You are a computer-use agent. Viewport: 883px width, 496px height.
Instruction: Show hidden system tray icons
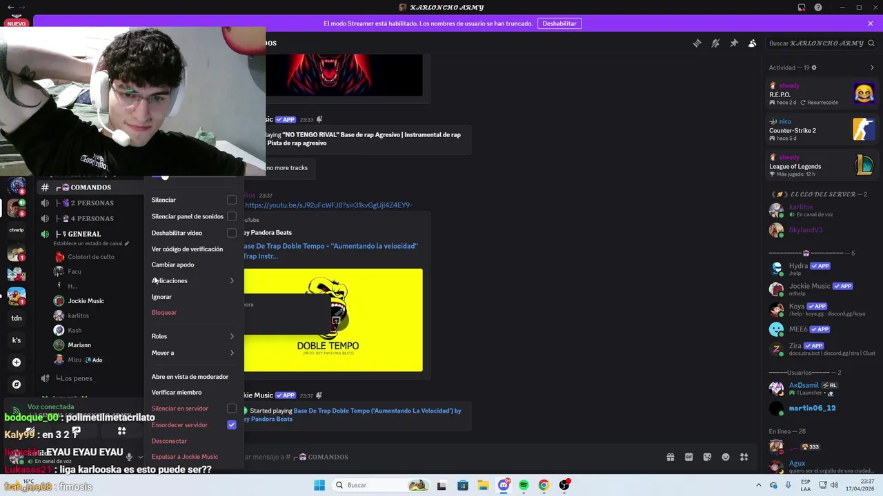[x=759, y=485]
